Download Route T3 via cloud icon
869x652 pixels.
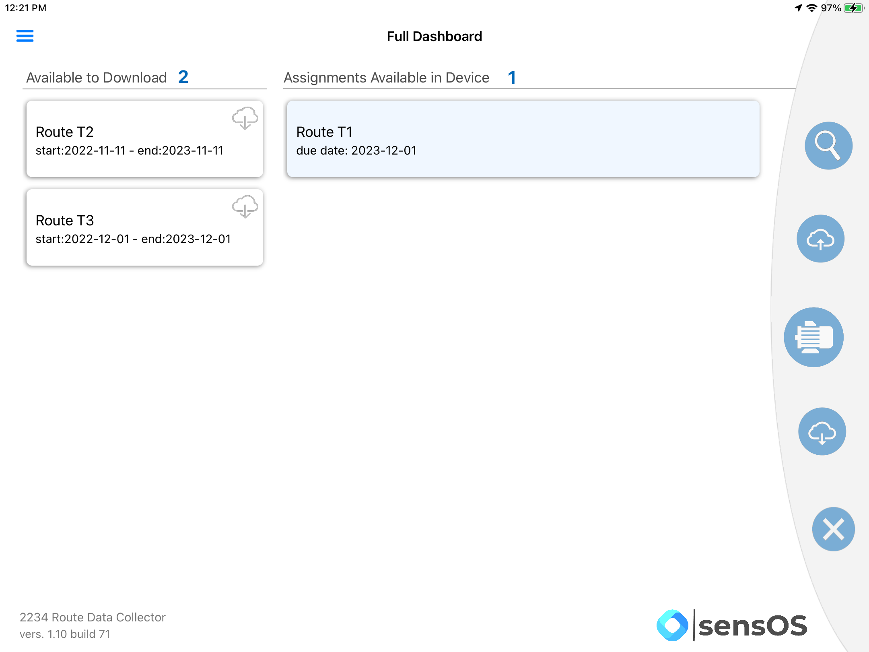point(245,206)
